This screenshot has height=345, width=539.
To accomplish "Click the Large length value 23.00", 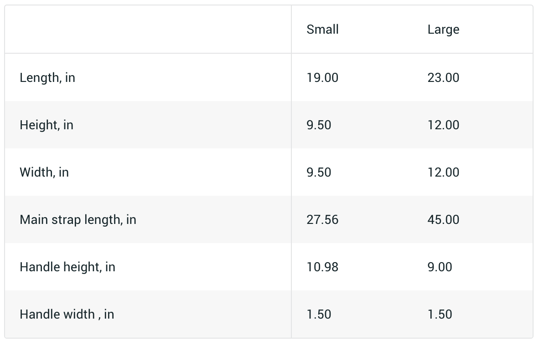I will (x=443, y=78).
